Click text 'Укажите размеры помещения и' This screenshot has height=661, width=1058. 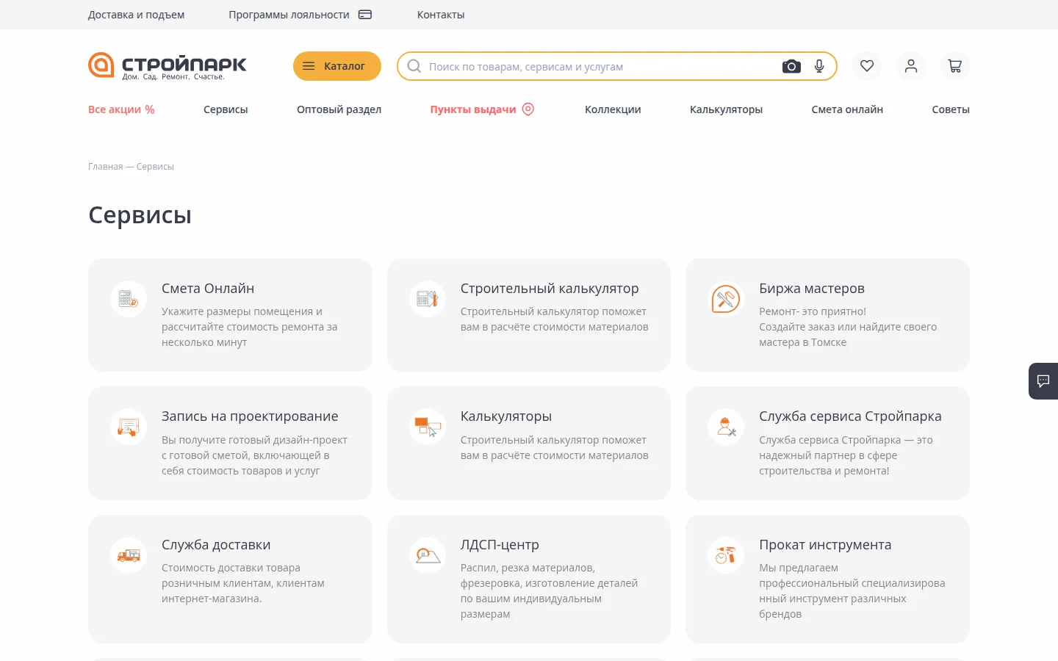coord(242,311)
